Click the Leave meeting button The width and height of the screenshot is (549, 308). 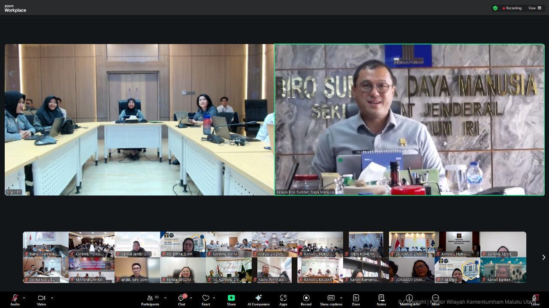535,298
